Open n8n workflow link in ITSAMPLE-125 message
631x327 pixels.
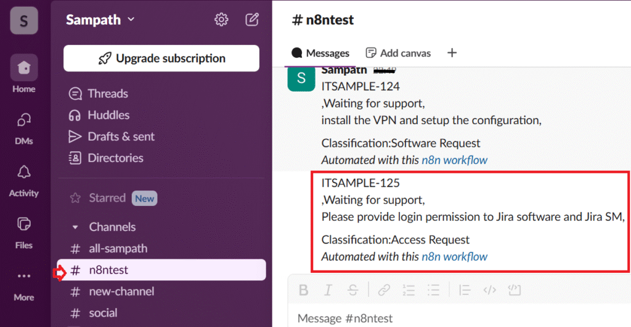click(454, 256)
